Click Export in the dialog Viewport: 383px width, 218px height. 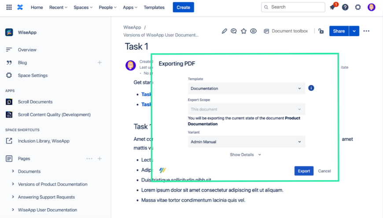tap(304, 171)
